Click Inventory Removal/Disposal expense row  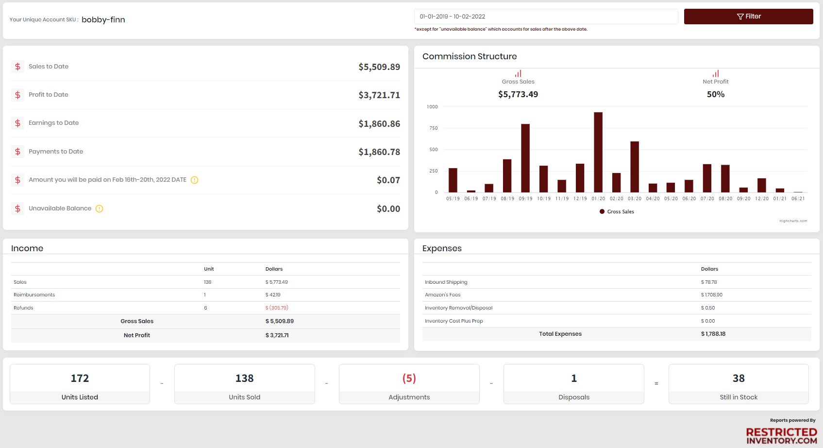coord(617,308)
